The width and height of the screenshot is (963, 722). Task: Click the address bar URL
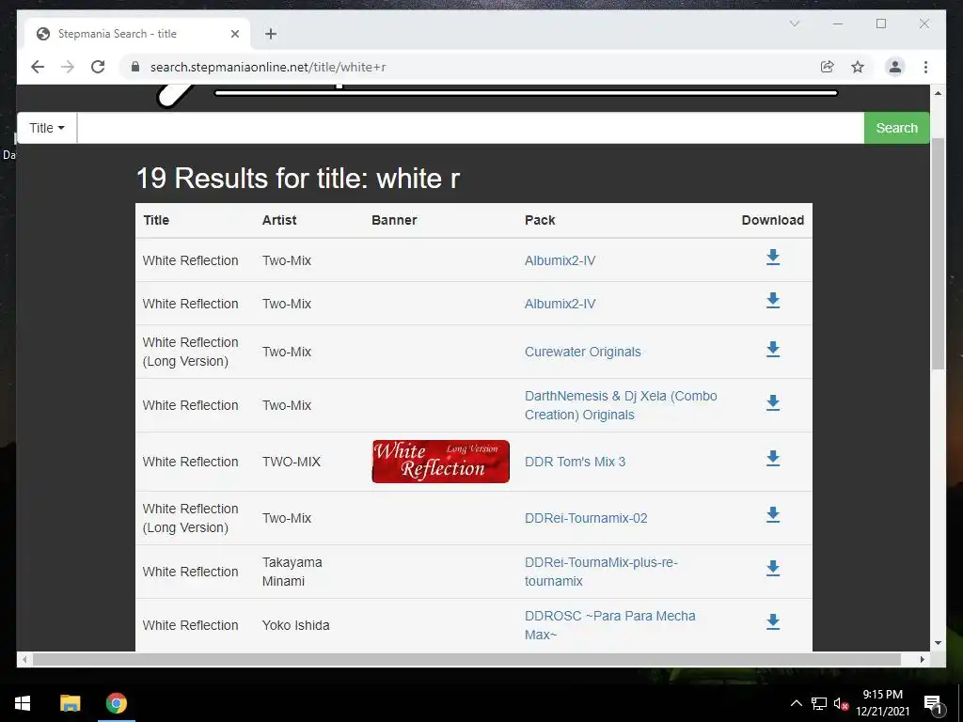pyautogui.click(x=268, y=67)
